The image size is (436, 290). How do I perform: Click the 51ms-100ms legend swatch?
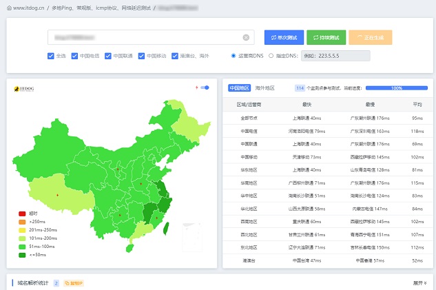(22, 247)
